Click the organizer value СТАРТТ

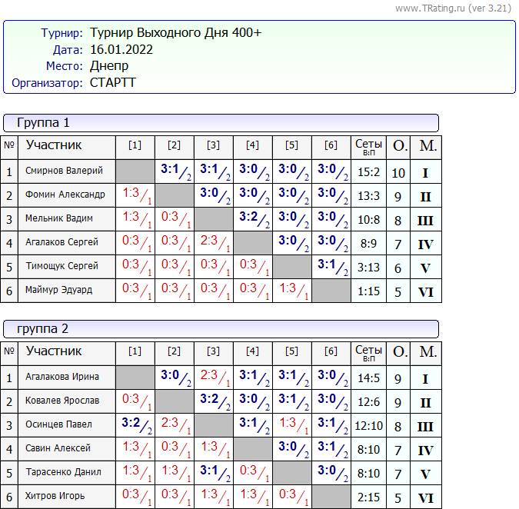click(112, 83)
